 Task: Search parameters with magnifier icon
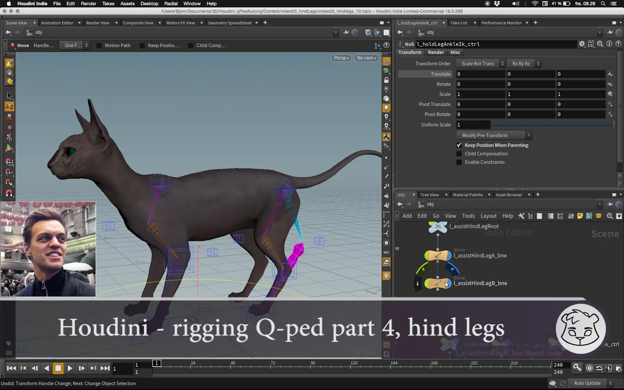click(600, 44)
